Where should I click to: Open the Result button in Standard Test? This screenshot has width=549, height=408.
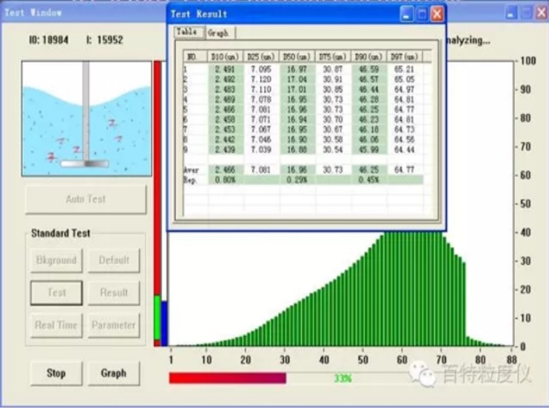(113, 292)
